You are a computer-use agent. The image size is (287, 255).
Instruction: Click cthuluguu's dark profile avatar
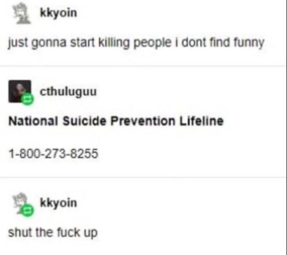(20, 91)
